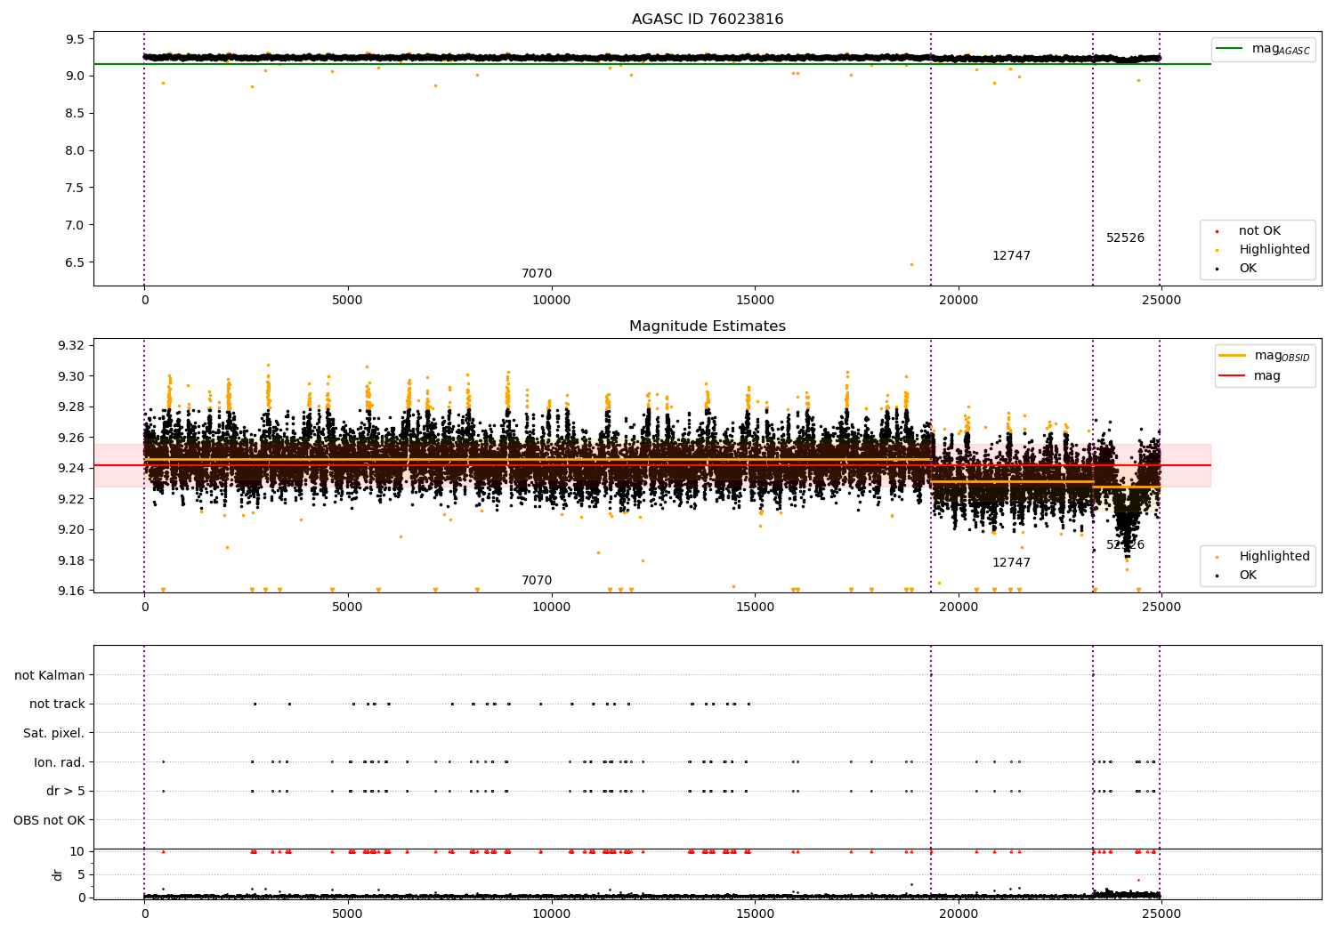Image resolution: width=1335 pixels, height=934 pixels.
Task: Click the 8.5 y-axis tick label
Action: coord(75,114)
